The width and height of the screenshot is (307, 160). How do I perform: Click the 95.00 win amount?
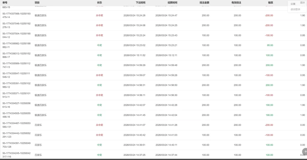[270, 45]
